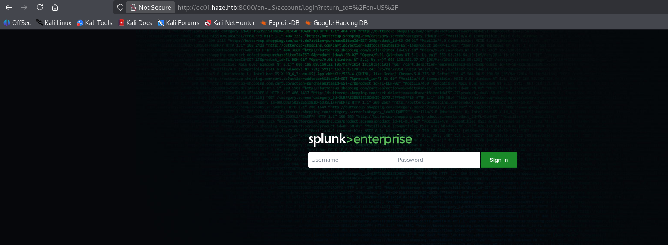Screen dimensions: 668x245
Task: Reload the current page
Action: (x=39, y=7)
